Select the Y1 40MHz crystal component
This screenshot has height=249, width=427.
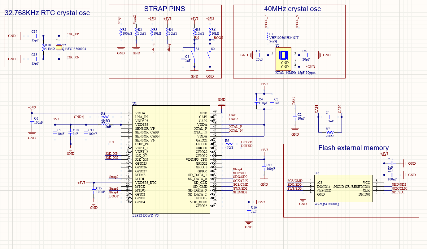click(283, 59)
